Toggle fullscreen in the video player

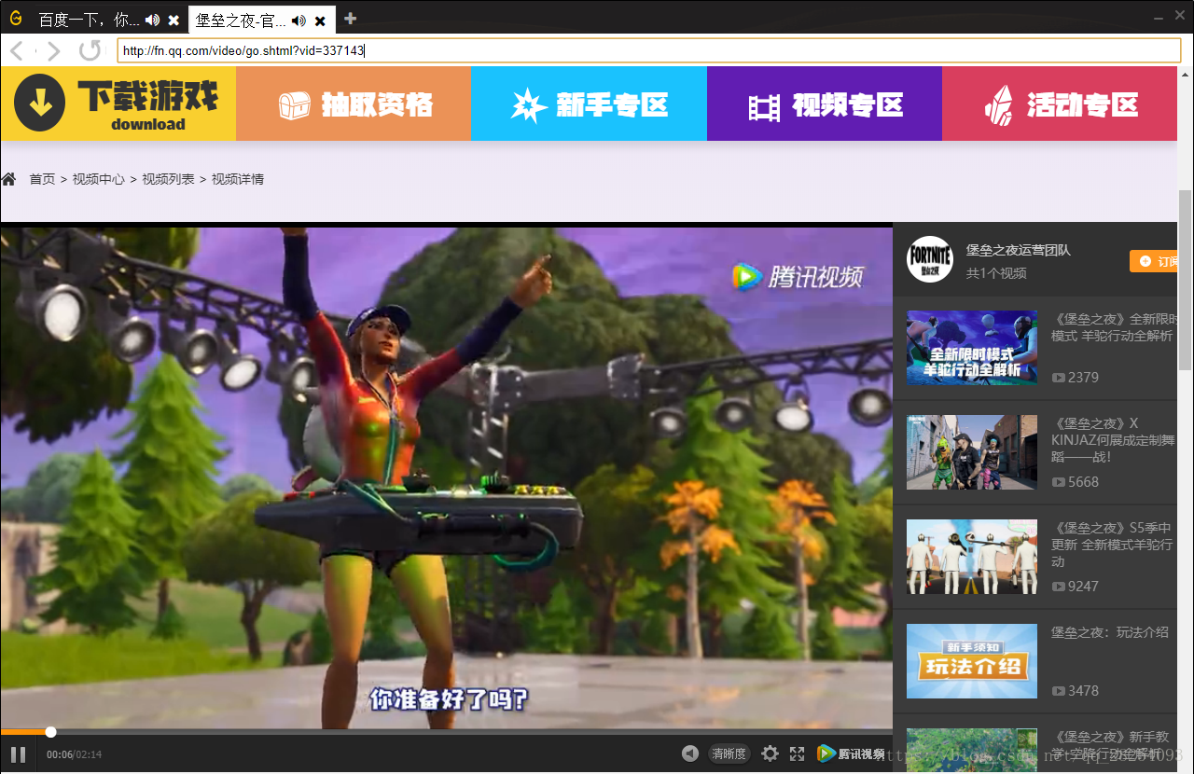click(x=798, y=753)
